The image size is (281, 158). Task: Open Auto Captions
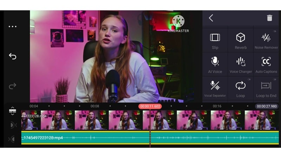point(266,65)
